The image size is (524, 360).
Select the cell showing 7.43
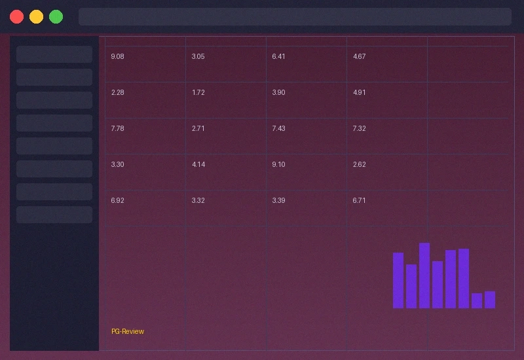pos(279,129)
